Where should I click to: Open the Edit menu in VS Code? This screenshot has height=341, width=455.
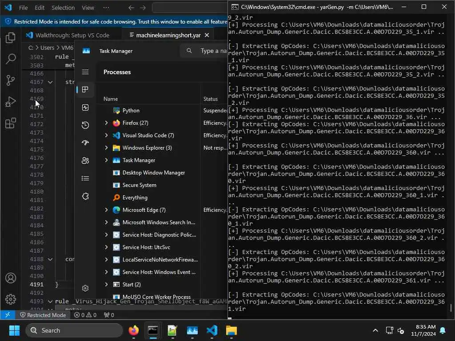(40, 8)
